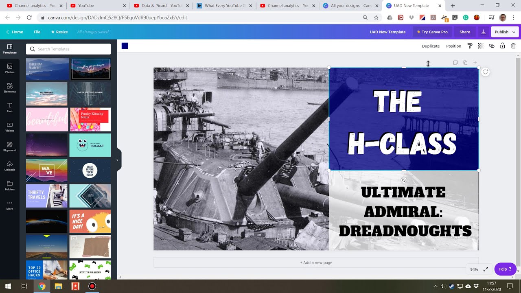Viewport: 521px width, 293px height.
Task: Open the transparency checkerboard control
Action: click(x=481, y=46)
